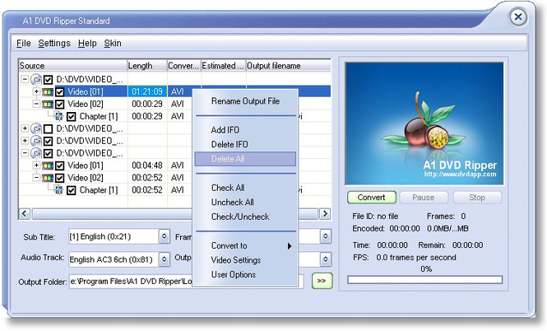This screenshot has height=331, width=547.
Task: Click the Output filename column header
Action: tap(289, 66)
